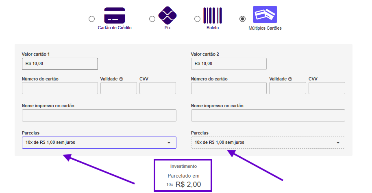Click the CVV field for card 2
Image resolution: width=372 pixels, height=193 pixels.
click(x=327, y=88)
